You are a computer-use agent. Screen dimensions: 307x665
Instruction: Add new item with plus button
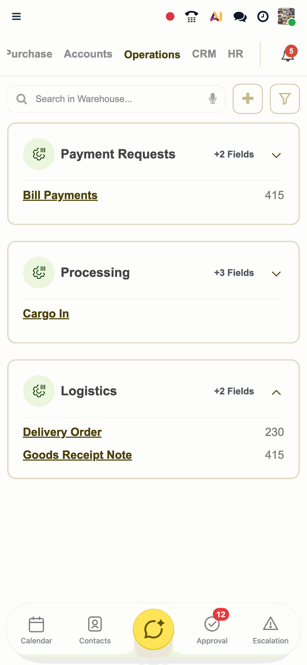(x=248, y=99)
